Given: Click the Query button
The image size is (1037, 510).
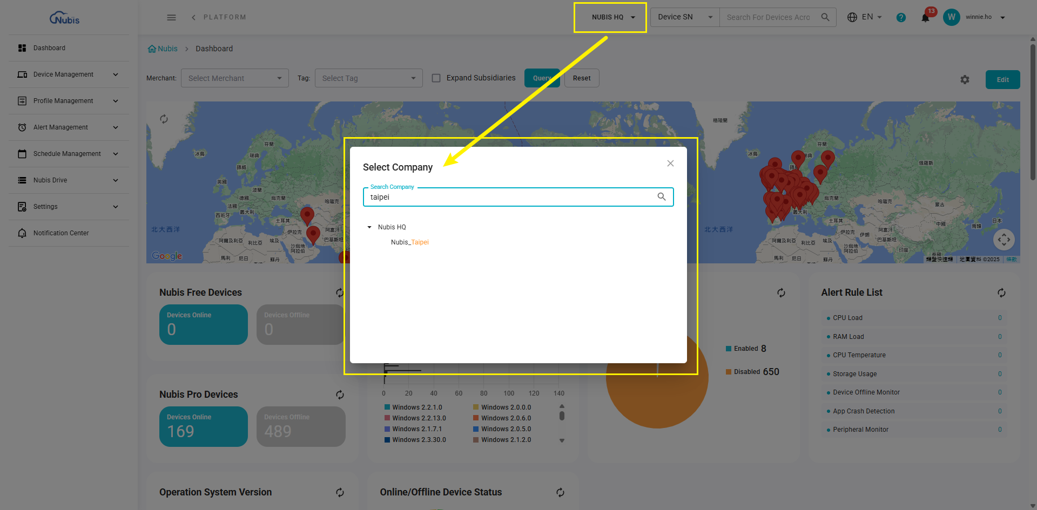Looking at the screenshot, I should pos(542,78).
